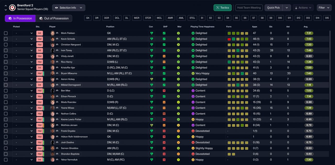This screenshot has height=165, width=335.
Task: Click Kevin Schade's red form square
Action: 229,39
